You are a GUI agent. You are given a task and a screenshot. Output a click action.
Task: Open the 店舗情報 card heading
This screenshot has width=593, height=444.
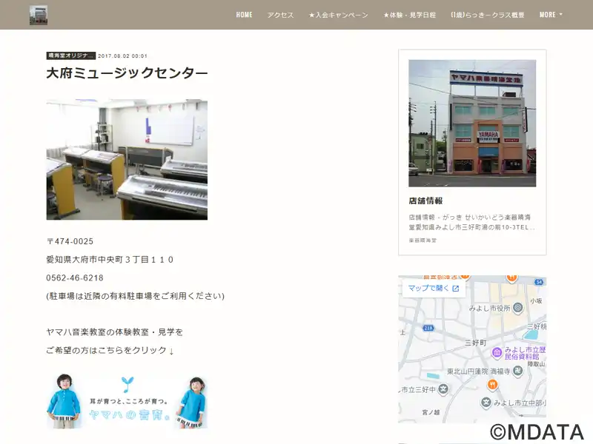pyautogui.click(x=425, y=201)
